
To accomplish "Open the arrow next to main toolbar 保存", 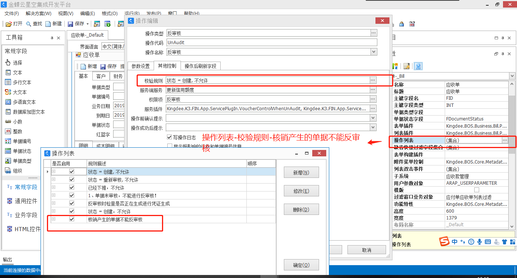I will (87, 24).
